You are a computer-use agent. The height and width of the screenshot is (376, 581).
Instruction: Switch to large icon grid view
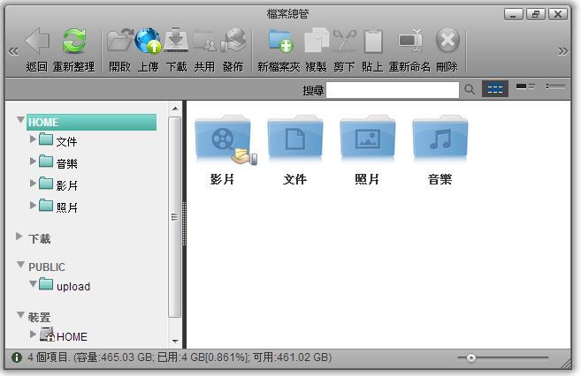(x=494, y=89)
